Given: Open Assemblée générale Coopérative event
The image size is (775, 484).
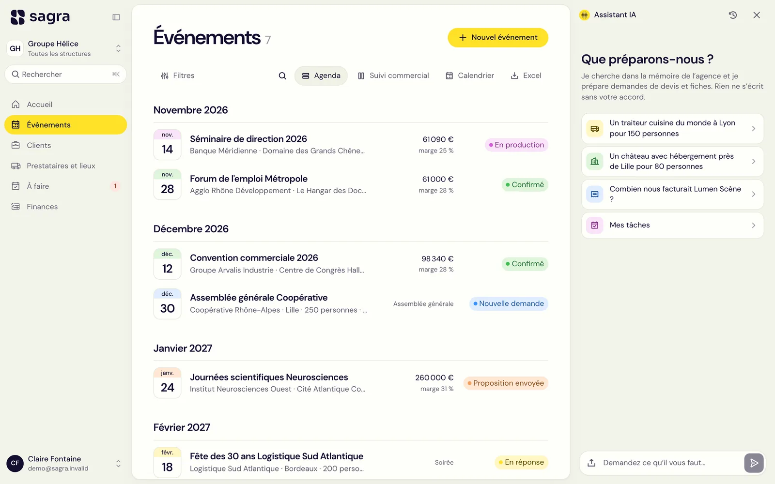Looking at the screenshot, I should [x=351, y=303].
